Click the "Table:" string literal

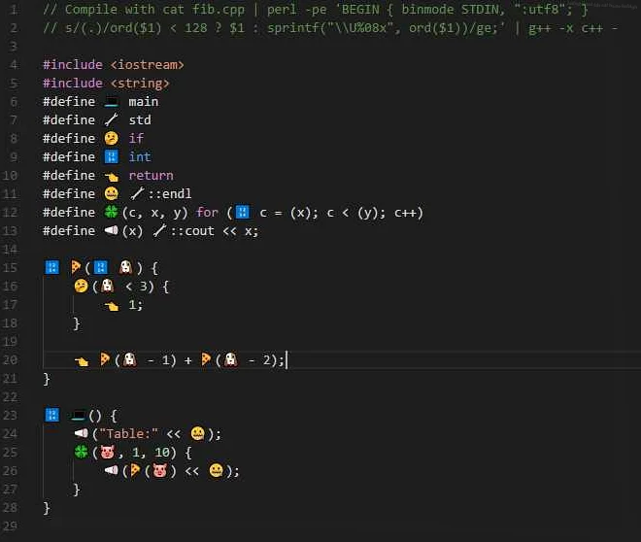point(129,433)
